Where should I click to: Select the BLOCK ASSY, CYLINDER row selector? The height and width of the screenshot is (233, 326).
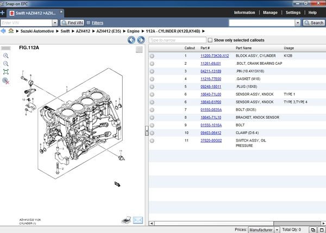pyautogui.click(x=152, y=56)
